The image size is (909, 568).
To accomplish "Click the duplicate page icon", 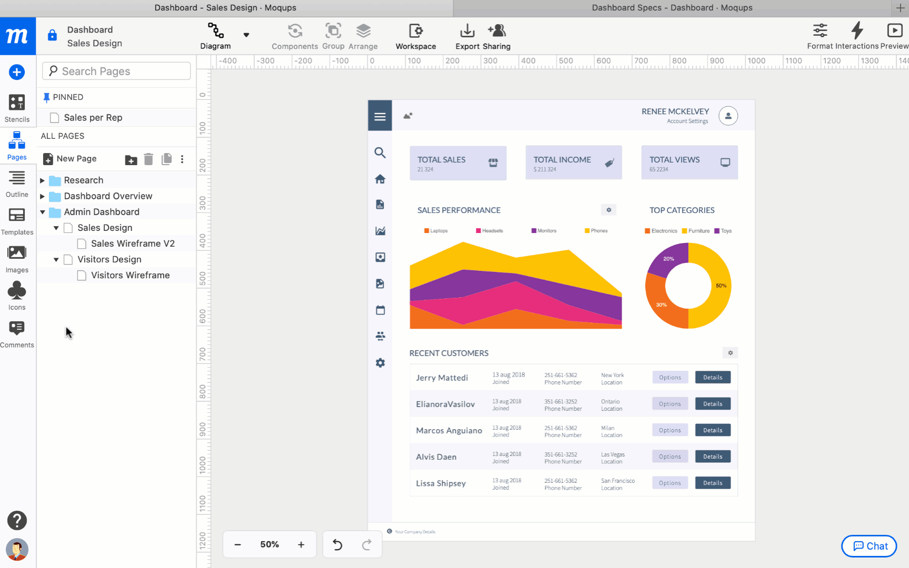I will tap(166, 159).
